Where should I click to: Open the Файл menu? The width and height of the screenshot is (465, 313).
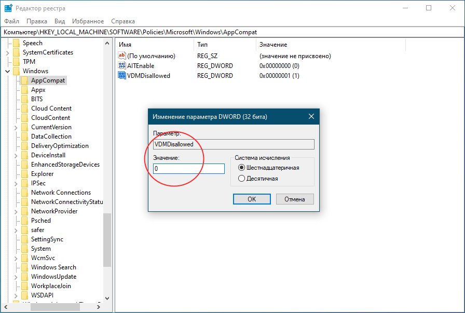[x=11, y=21]
